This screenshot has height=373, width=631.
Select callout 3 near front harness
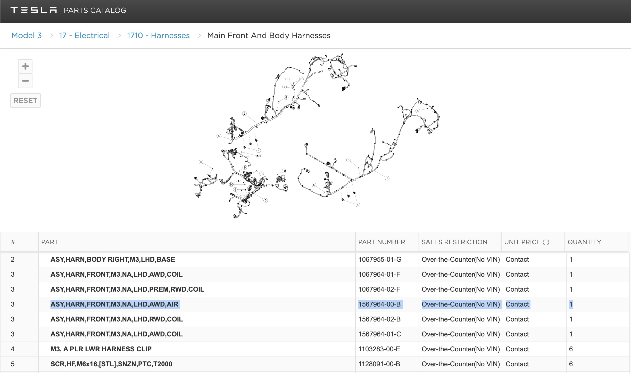click(265, 200)
